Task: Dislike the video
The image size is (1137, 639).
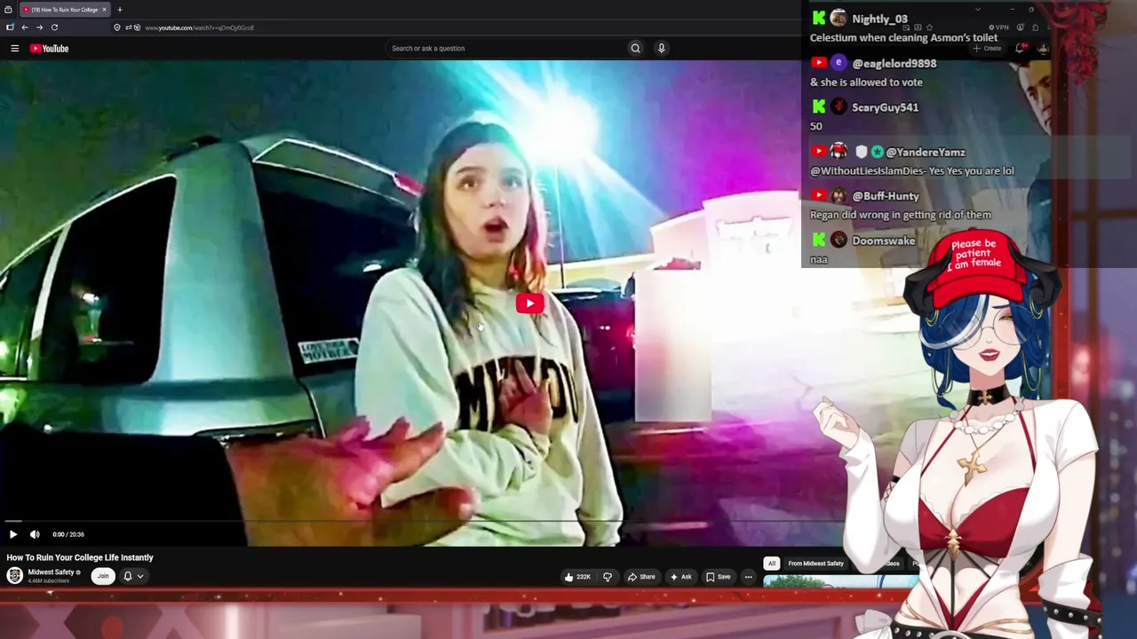Action: pyautogui.click(x=608, y=577)
